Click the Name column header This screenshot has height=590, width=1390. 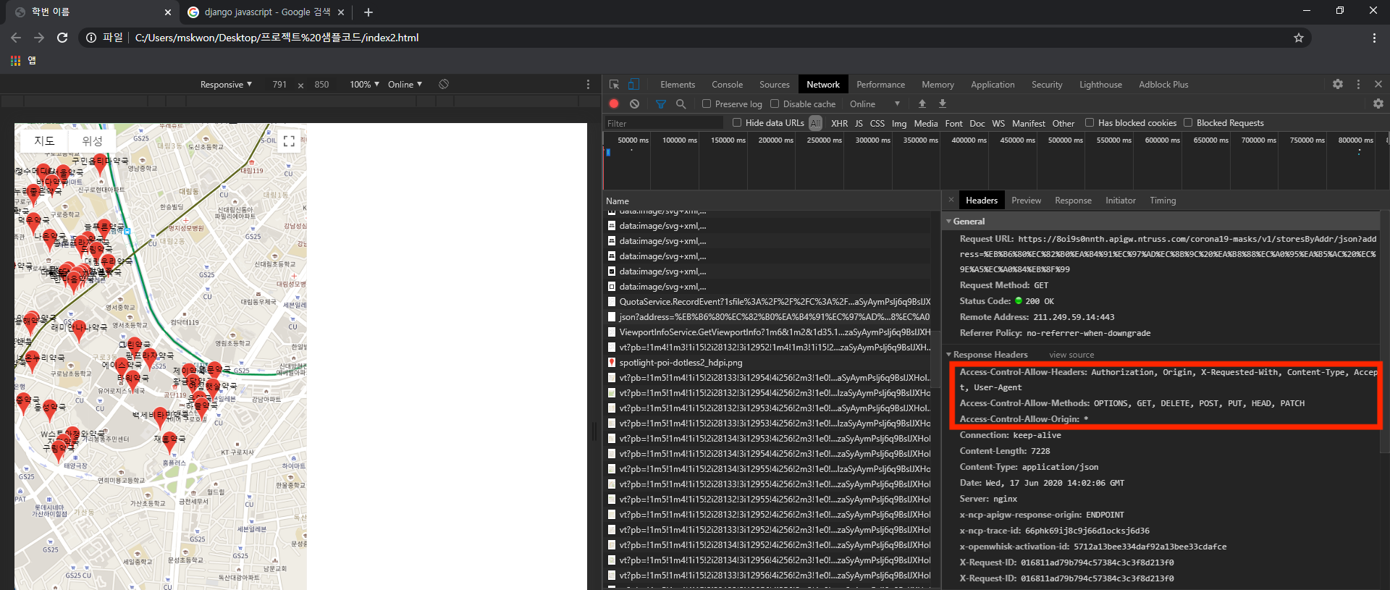click(x=772, y=201)
